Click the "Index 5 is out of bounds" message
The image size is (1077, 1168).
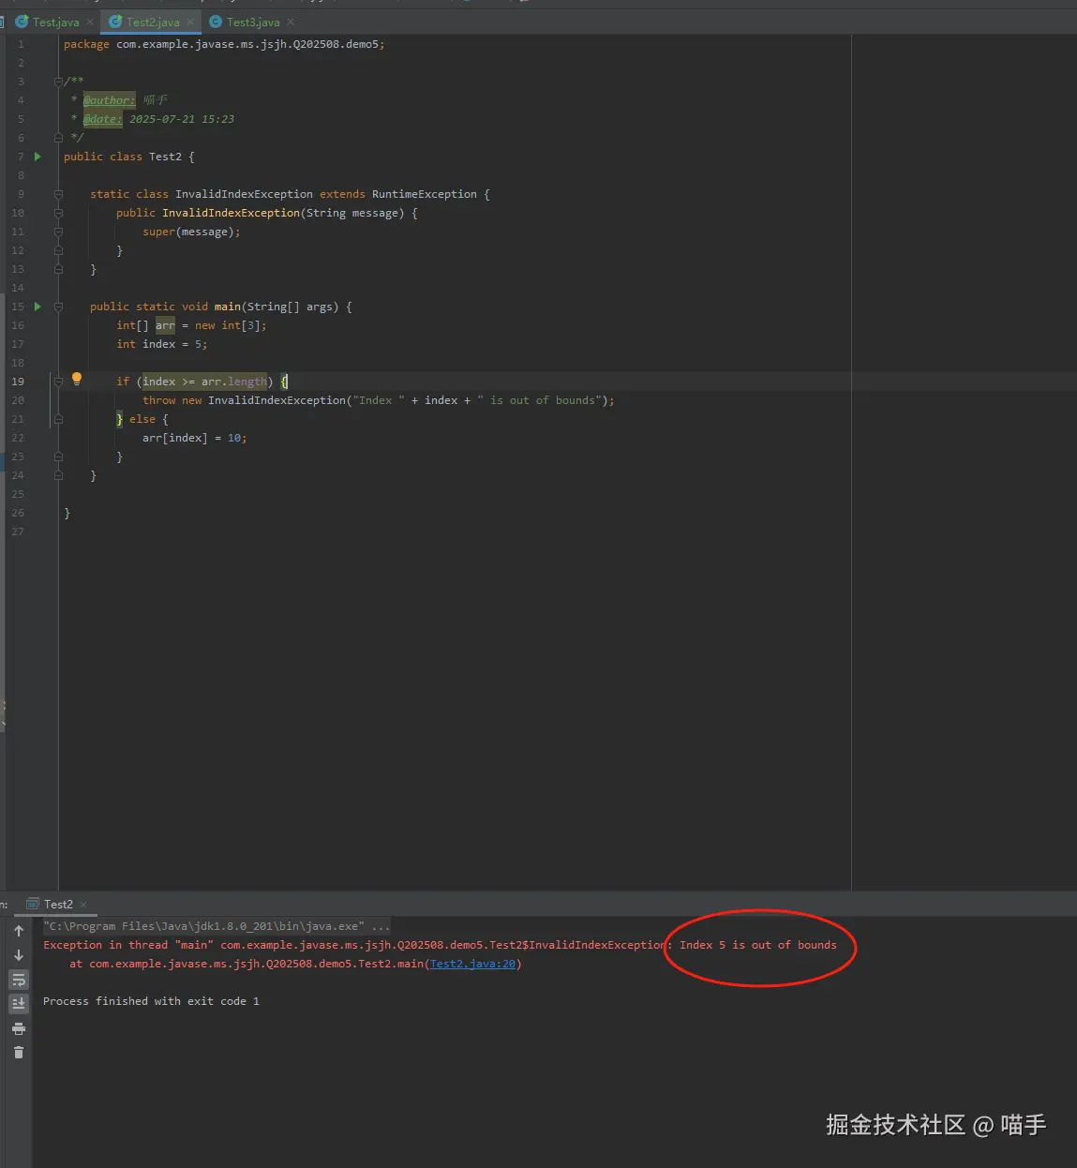[x=757, y=945]
